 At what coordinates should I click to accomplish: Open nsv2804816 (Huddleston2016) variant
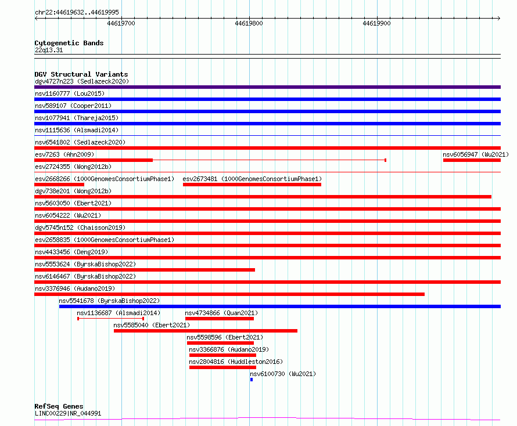point(236,362)
